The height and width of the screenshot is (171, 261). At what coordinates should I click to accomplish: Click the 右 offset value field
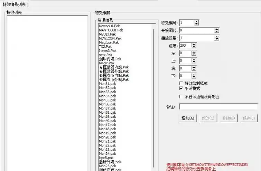point(185,68)
